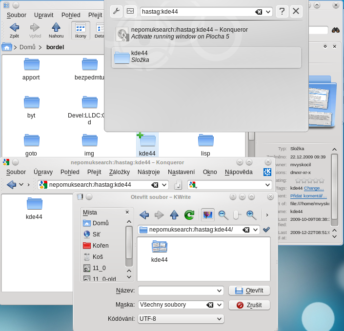344x331 pixels.
Task: Open Soubor menu in Dolphin
Action: click(17, 15)
